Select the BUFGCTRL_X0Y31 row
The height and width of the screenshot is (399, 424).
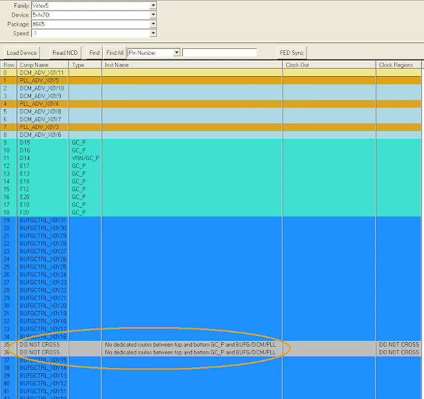[x=211, y=220]
